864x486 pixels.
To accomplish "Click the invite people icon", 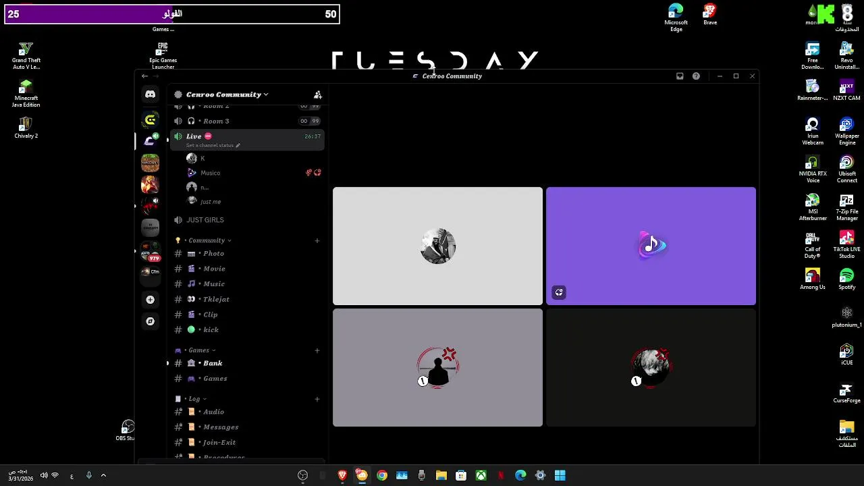I will coord(318,94).
